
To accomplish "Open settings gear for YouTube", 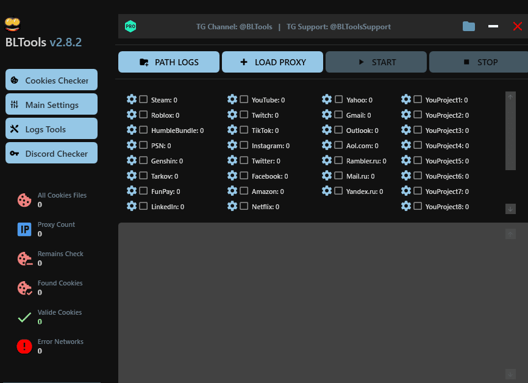I will pyautogui.click(x=232, y=99).
